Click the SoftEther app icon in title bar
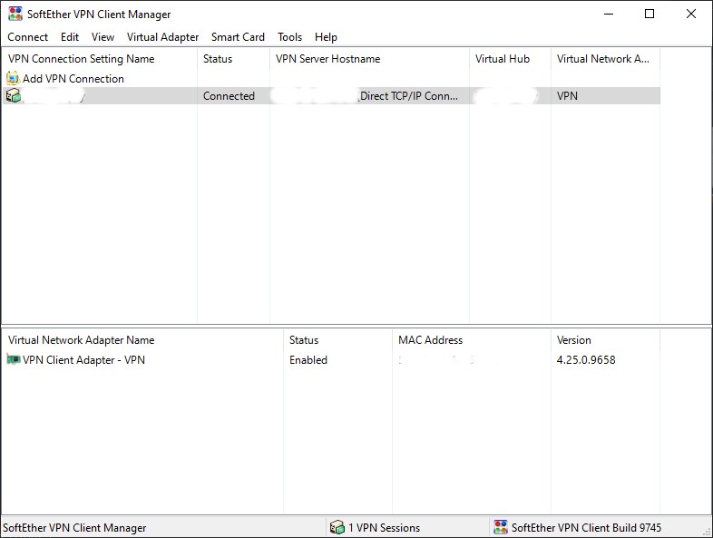The image size is (713, 538). point(15,14)
